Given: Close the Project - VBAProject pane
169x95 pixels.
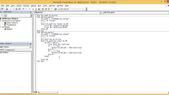Looking at the screenshot, I should (30, 12).
